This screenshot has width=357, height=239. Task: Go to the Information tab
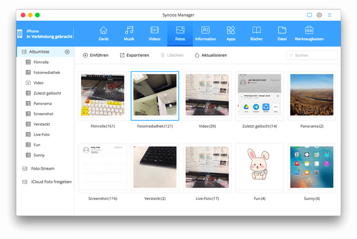205,33
